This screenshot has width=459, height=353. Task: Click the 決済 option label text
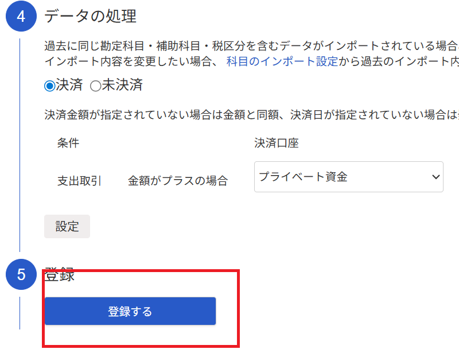[69, 85]
